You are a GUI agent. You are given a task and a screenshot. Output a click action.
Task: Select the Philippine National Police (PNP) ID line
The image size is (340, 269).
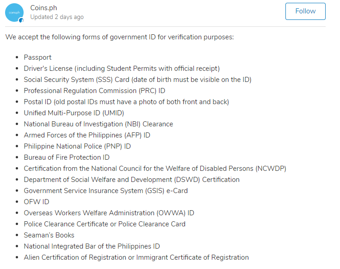[x=77, y=146]
